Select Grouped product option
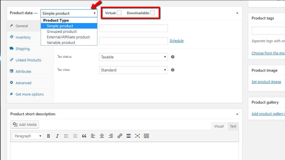 (x=69, y=32)
